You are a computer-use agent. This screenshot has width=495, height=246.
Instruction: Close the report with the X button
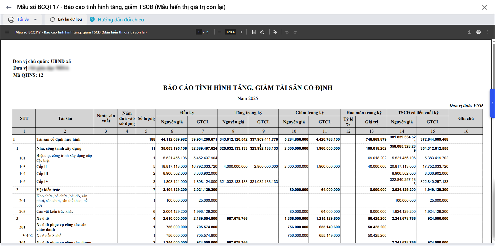tap(484, 7)
